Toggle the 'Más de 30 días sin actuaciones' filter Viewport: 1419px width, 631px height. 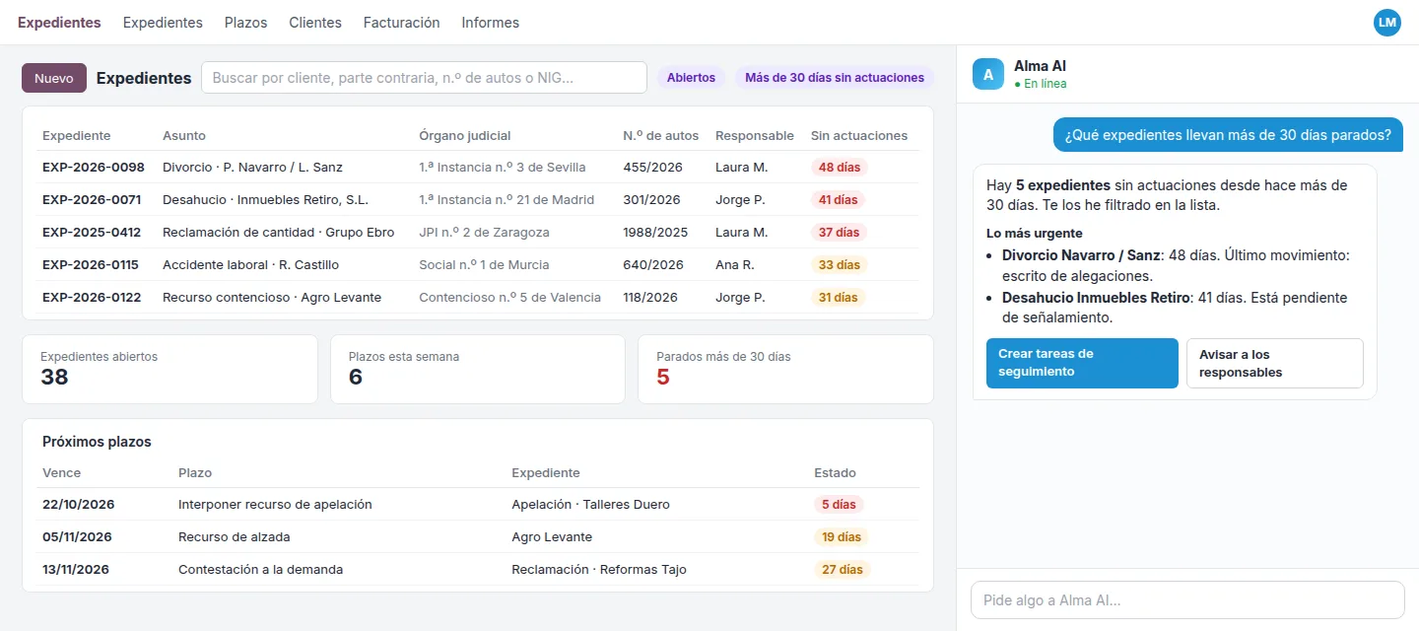[x=835, y=78]
